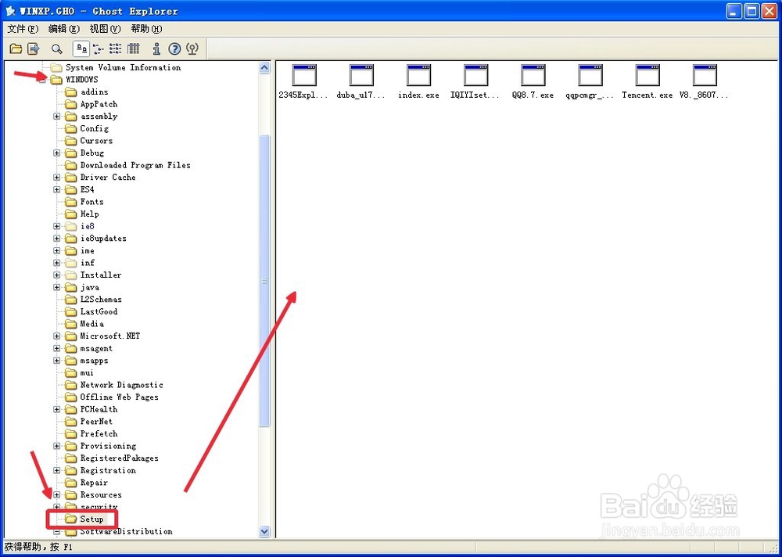The height and width of the screenshot is (557, 782).
Task: Click the tree scrollbar up arrow
Action: click(265, 68)
